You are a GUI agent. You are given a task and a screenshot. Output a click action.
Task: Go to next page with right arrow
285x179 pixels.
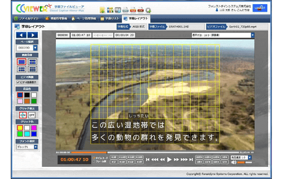click(x=33, y=35)
